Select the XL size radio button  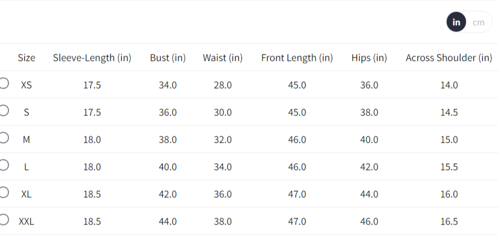pyautogui.click(x=3, y=193)
